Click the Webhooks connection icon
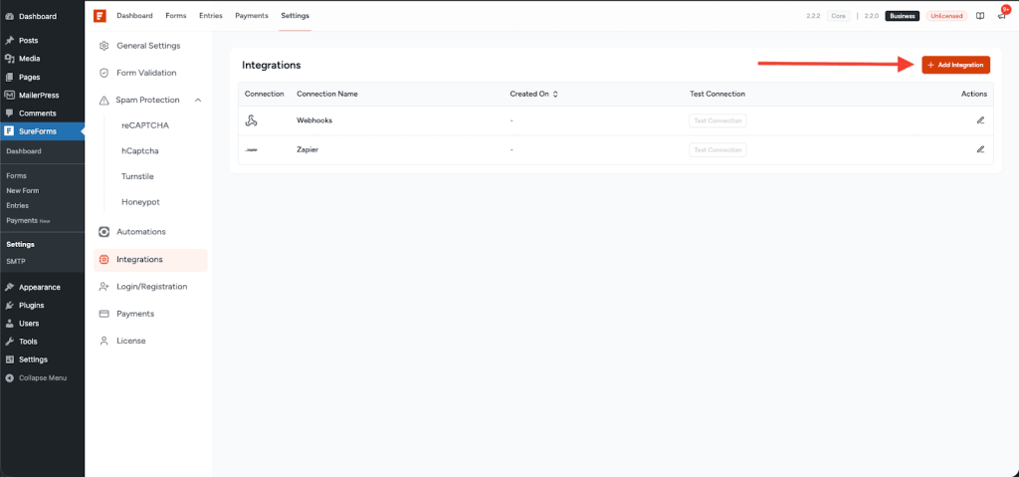 [x=252, y=120]
